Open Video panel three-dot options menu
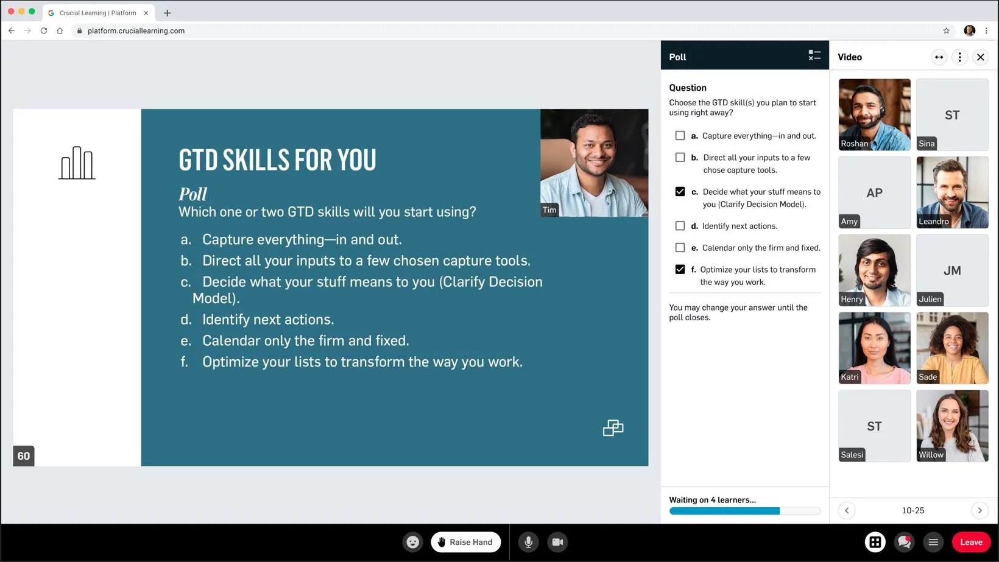 tap(959, 57)
